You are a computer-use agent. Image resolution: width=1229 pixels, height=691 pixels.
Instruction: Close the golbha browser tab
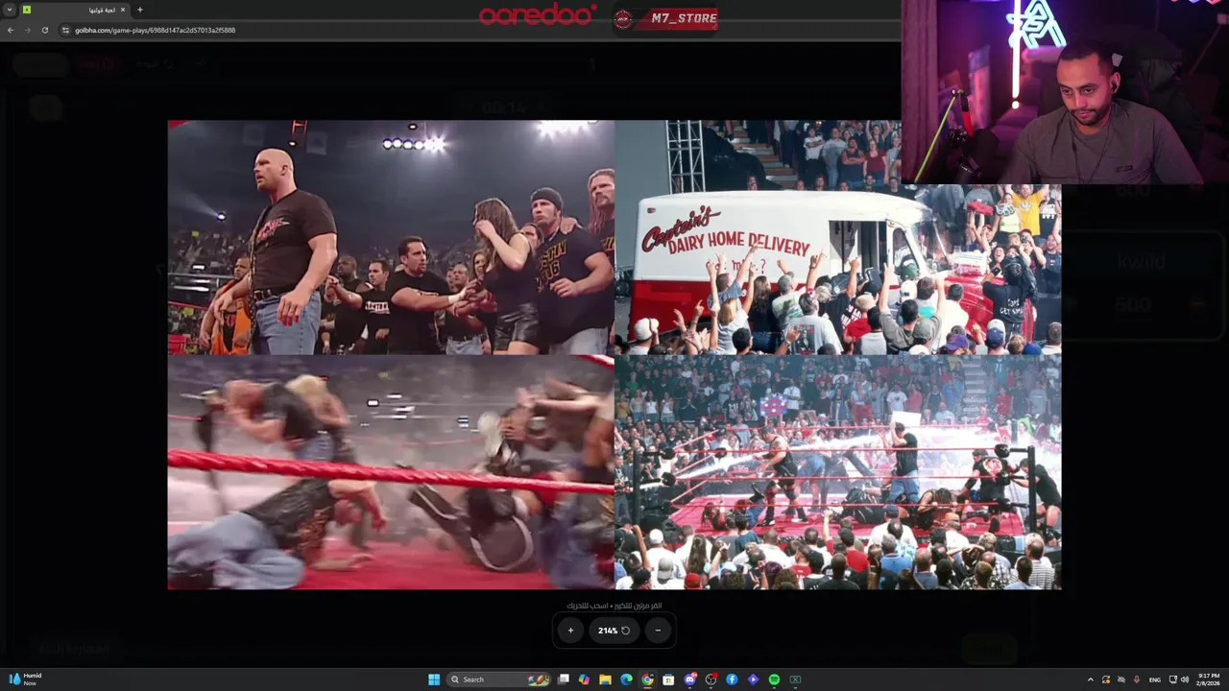[x=123, y=10]
